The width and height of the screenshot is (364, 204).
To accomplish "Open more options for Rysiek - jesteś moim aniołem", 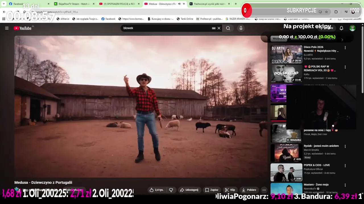I will tap(345, 146).
